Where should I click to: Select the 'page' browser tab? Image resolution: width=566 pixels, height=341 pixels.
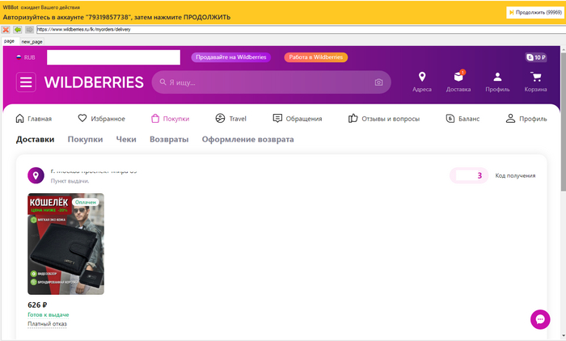(10, 41)
